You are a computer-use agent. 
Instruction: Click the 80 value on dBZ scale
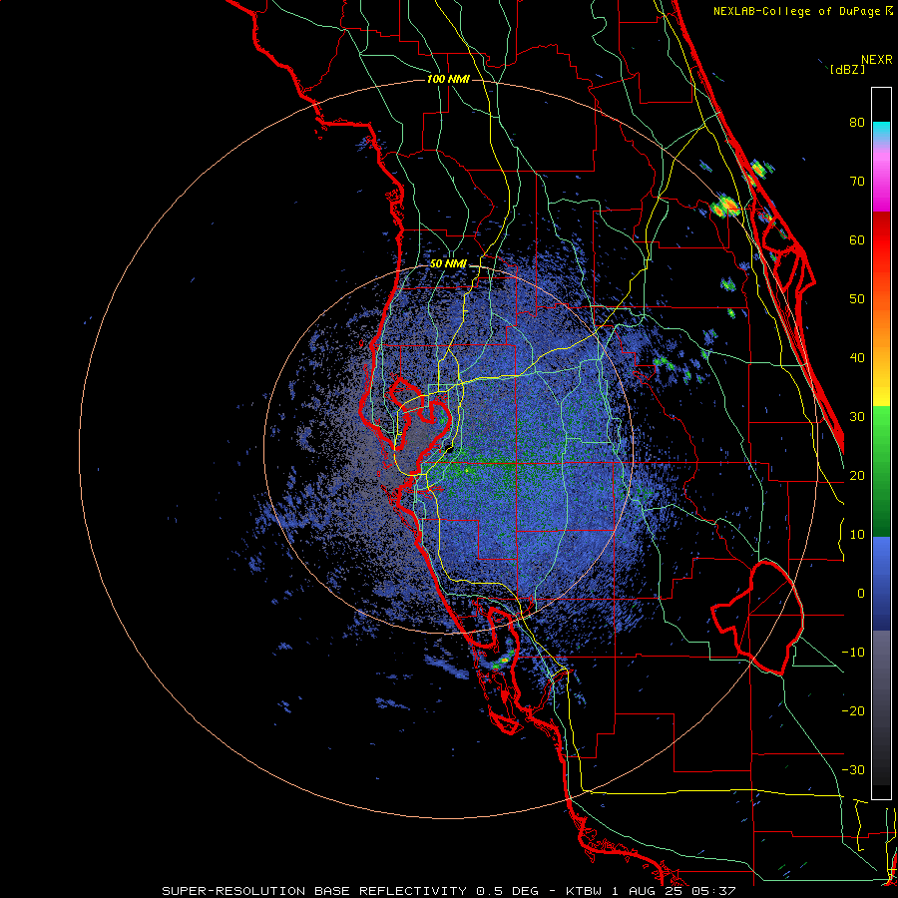[857, 122]
